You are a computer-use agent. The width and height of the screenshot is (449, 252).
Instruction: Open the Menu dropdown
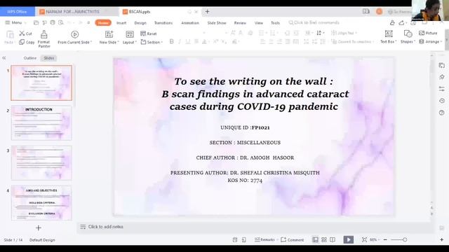click(15, 22)
